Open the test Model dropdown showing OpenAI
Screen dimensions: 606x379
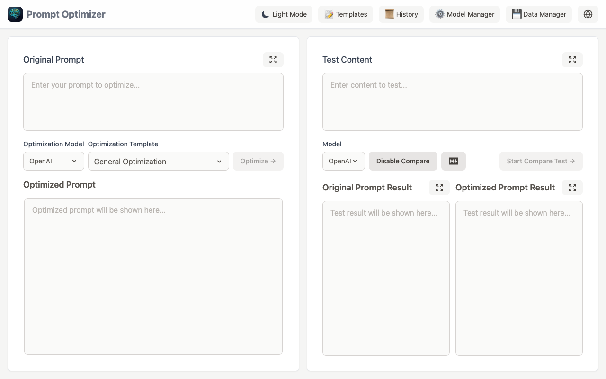pos(343,161)
